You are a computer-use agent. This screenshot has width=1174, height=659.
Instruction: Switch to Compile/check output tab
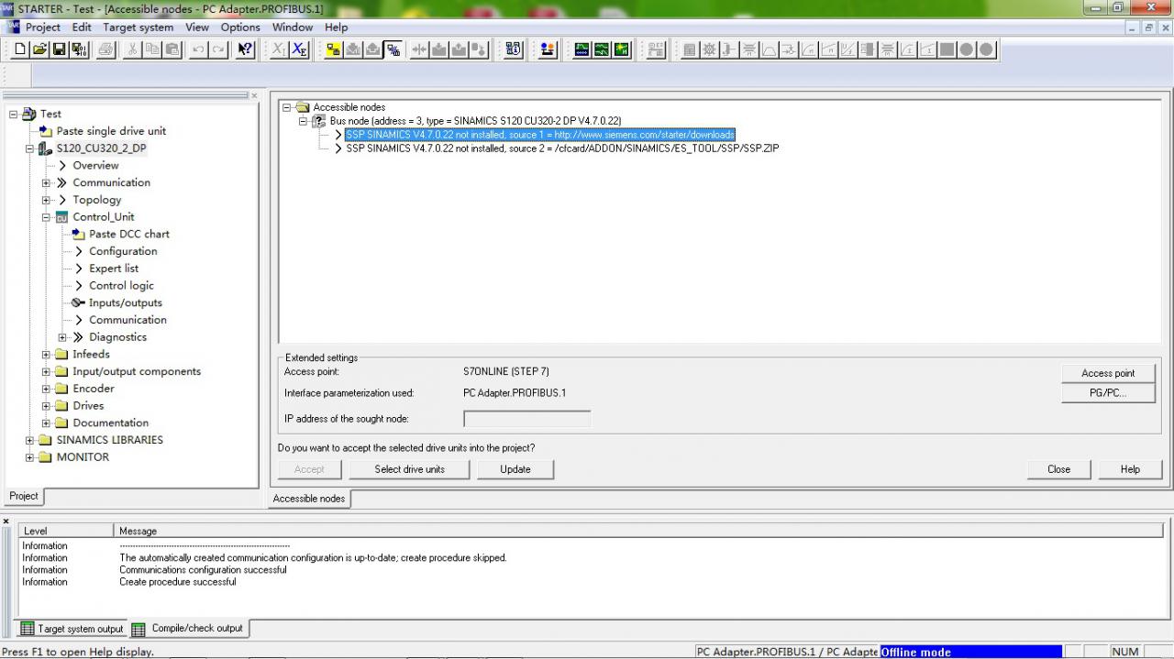click(x=189, y=629)
